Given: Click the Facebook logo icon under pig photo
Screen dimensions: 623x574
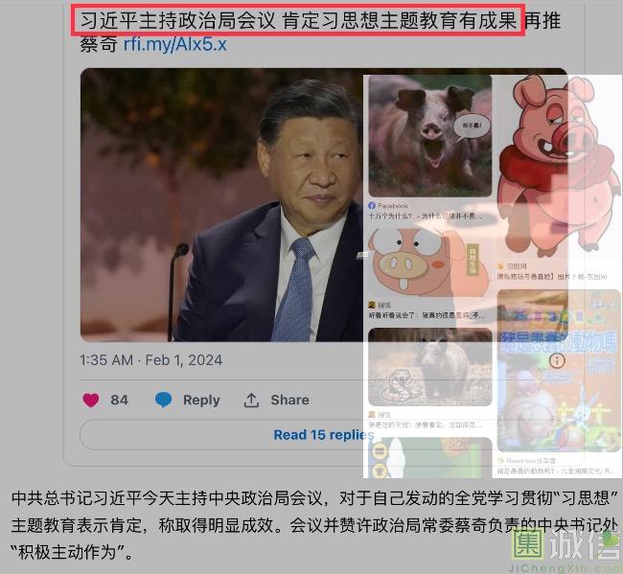Looking at the screenshot, I should (372, 205).
